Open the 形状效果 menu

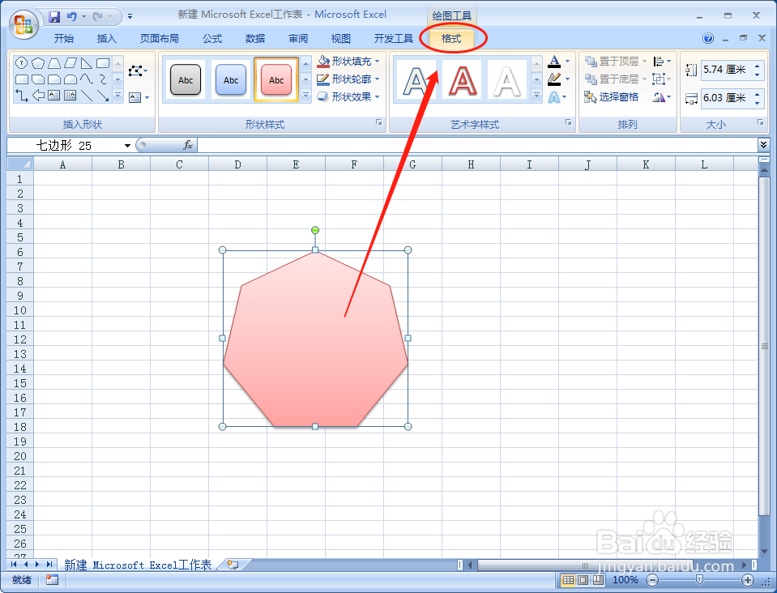click(348, 97)
